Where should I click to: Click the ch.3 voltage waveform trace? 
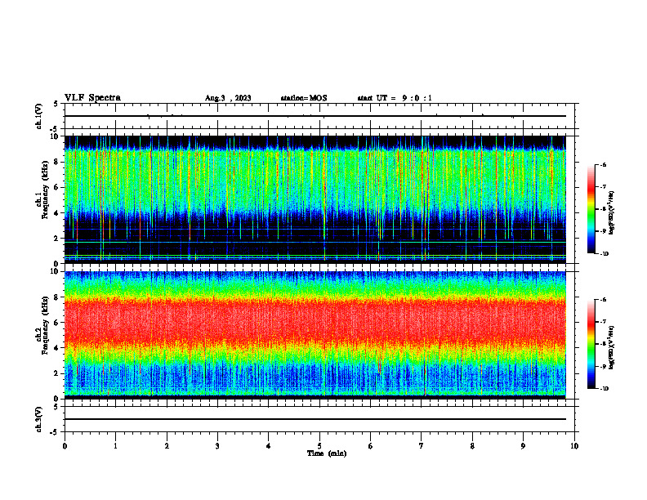(315, 419)
